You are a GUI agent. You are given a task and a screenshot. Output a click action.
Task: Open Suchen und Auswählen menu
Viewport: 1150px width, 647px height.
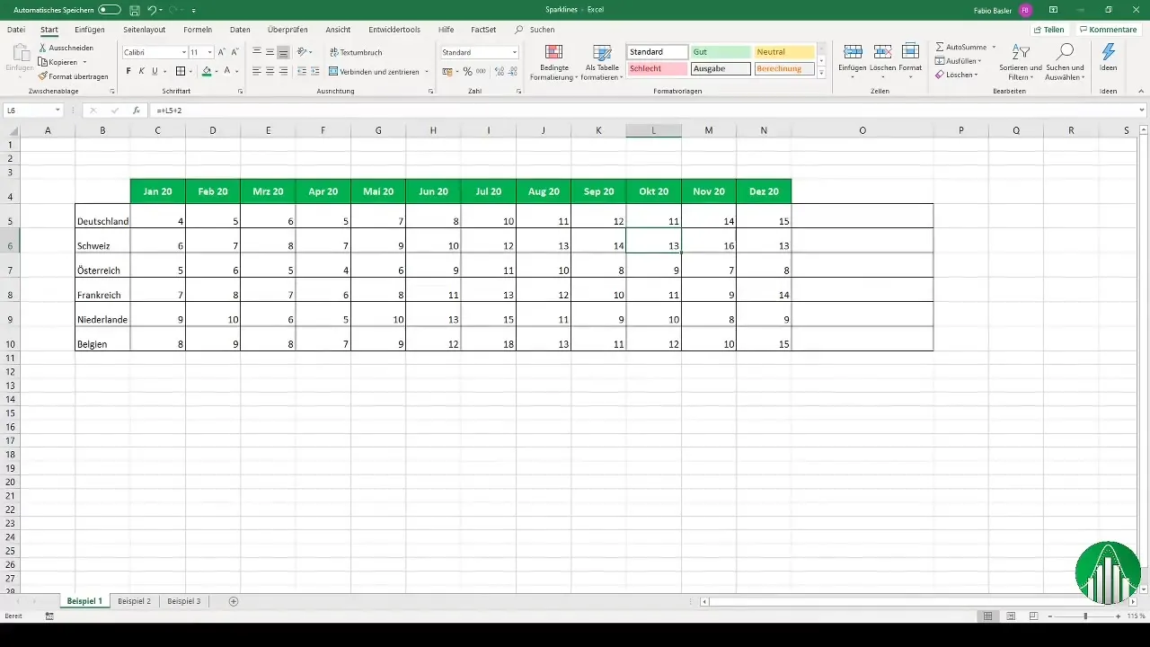1066,62
